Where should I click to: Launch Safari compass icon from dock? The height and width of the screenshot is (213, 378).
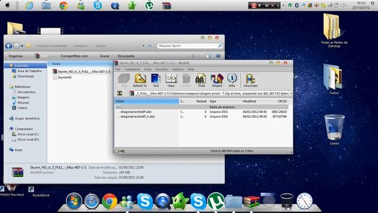92,201
